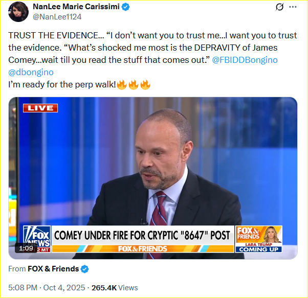Click the Comey Under Fire headline banner
Screen dimensions: 308x298
coord(142,235)
